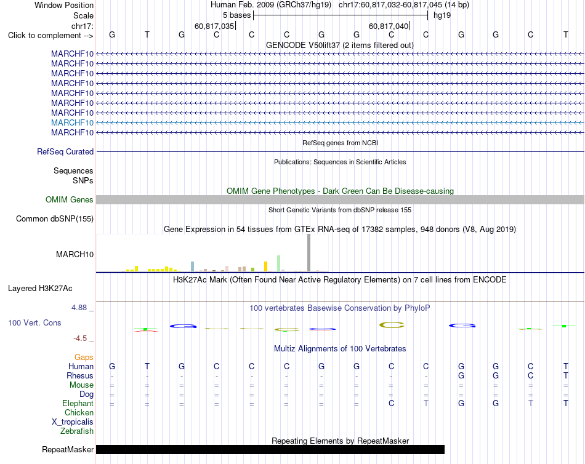Image resolution: width=585 pixels, height=464 pixels.
Task: Select the Human alignment row label
Action: [81, 367]
